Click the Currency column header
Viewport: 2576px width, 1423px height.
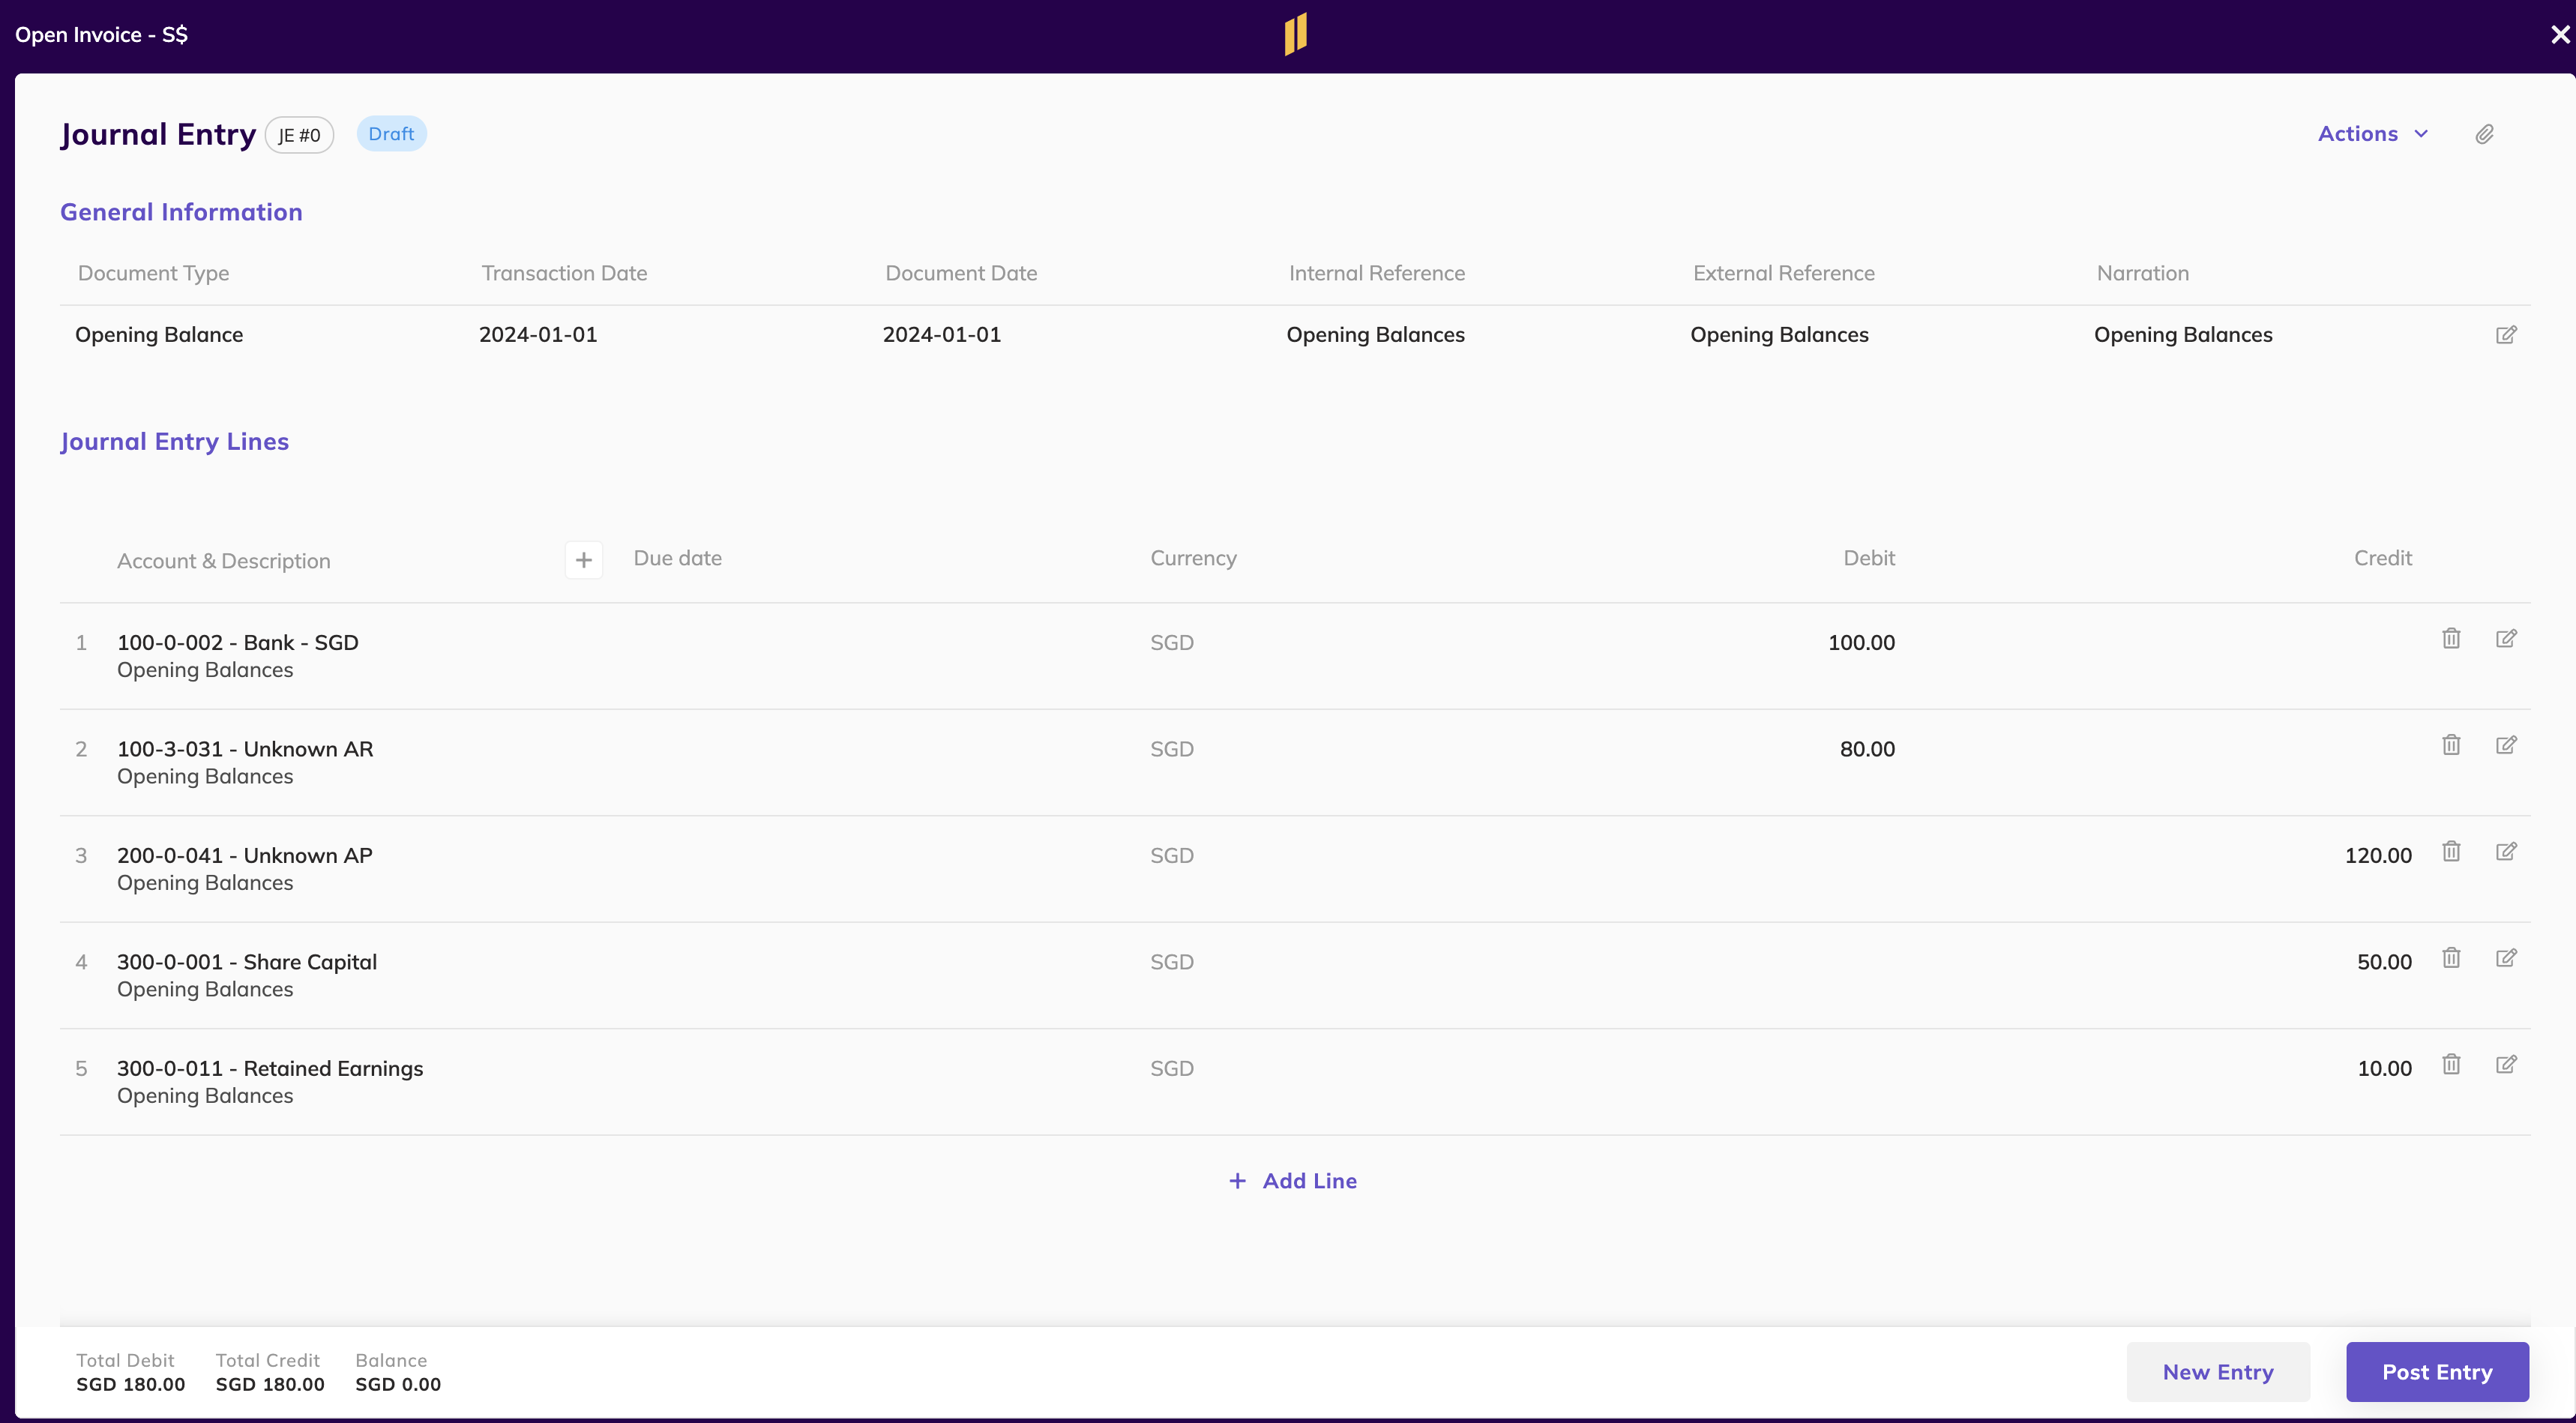1193,558
